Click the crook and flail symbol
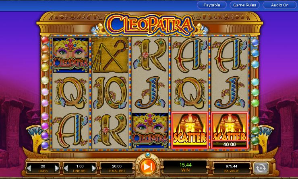The width and height of the screenshot is (298, 179). 110,55
